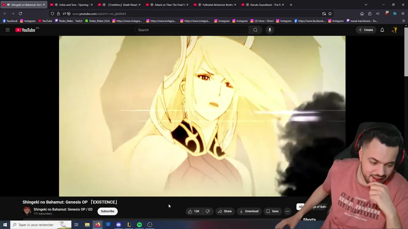Open the mazal man3essna bookmark
This screenshot has height=229, width=408.
[x=362, y=21]
